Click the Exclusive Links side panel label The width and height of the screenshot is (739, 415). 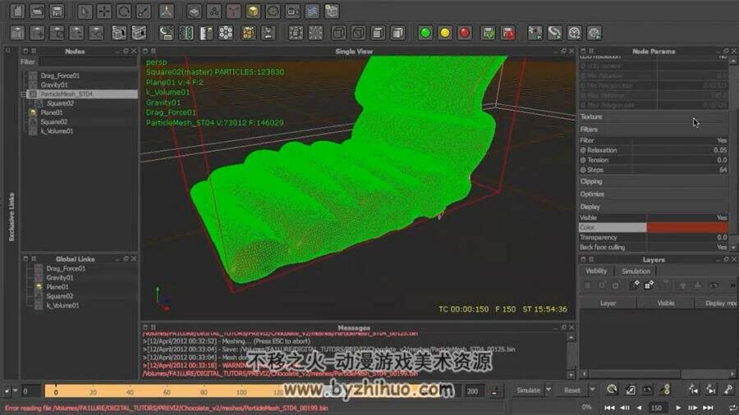coord(11,217)
